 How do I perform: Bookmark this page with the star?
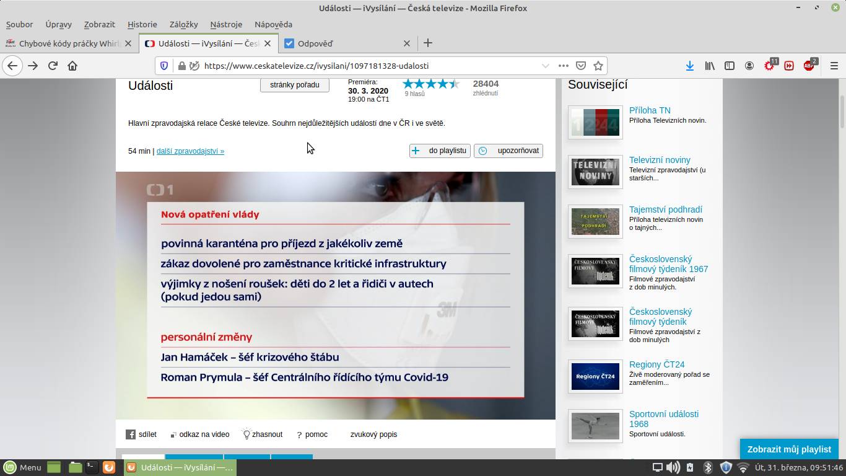coord(598,66)
